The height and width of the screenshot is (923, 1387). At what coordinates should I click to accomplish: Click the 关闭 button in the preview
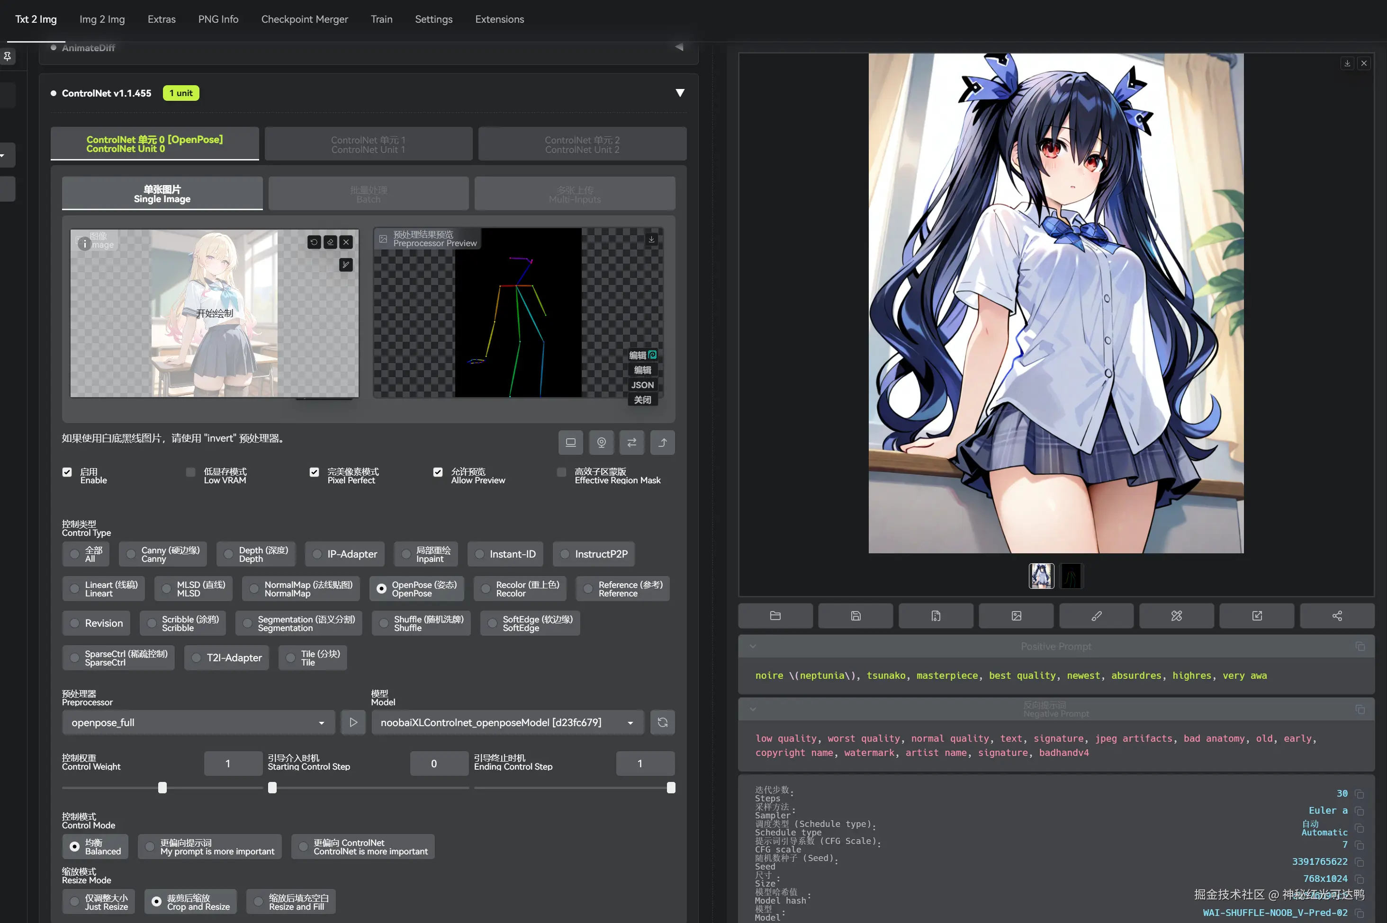[x=642, y=400]
